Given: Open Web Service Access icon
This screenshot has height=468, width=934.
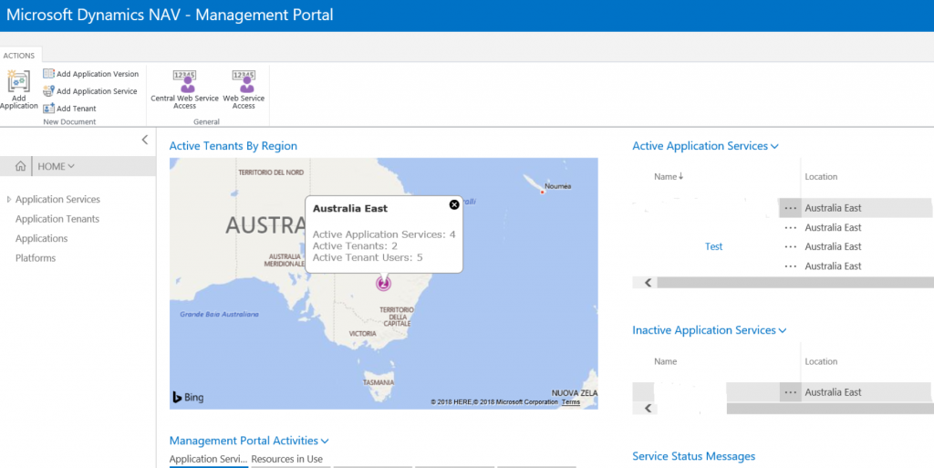Looking at the screenshot, I should click(244, 82).
